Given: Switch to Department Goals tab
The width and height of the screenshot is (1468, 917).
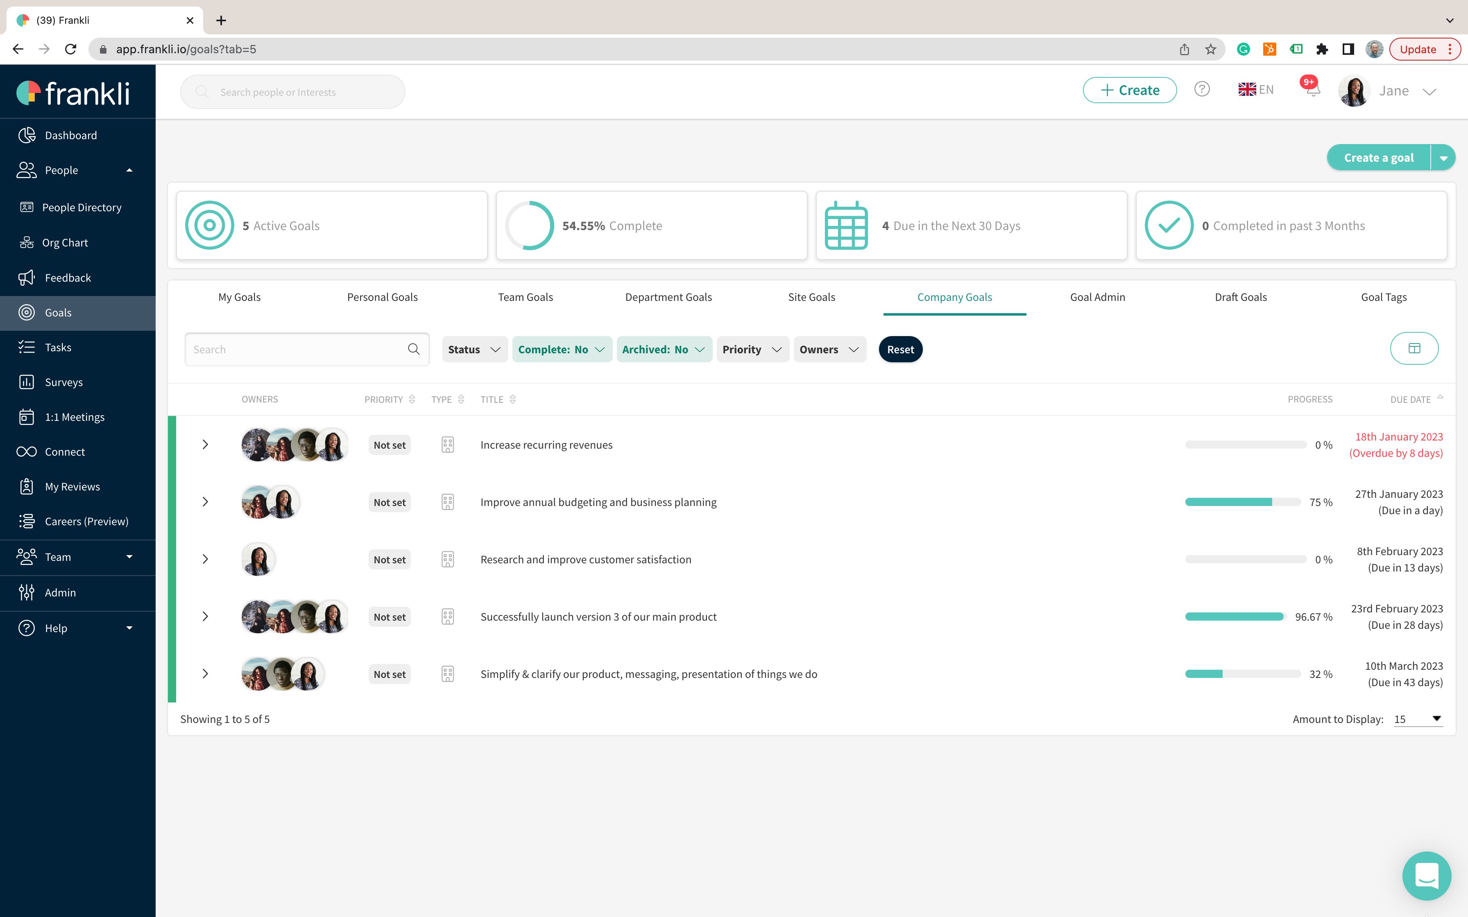Looking at the screenshot, I should (668, 297).
